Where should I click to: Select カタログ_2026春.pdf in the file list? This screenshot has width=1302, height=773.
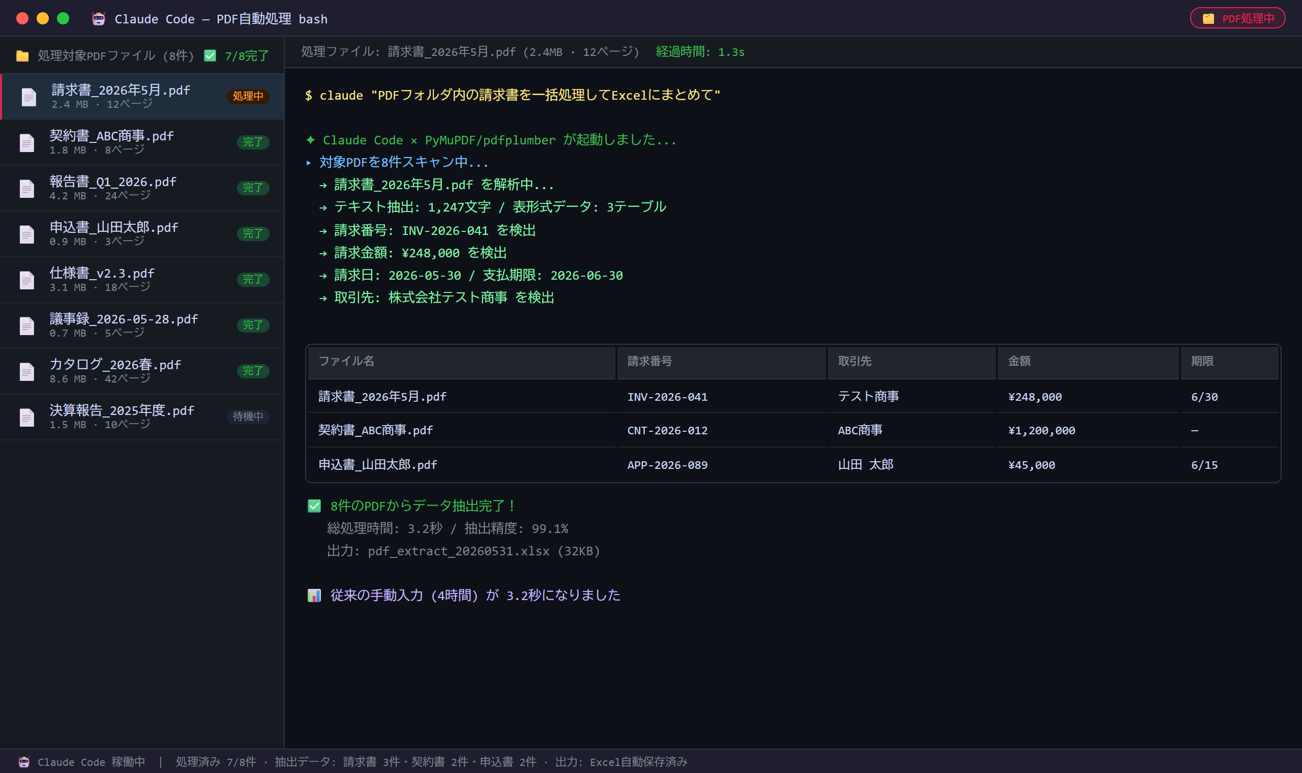(x=142, y=371)
